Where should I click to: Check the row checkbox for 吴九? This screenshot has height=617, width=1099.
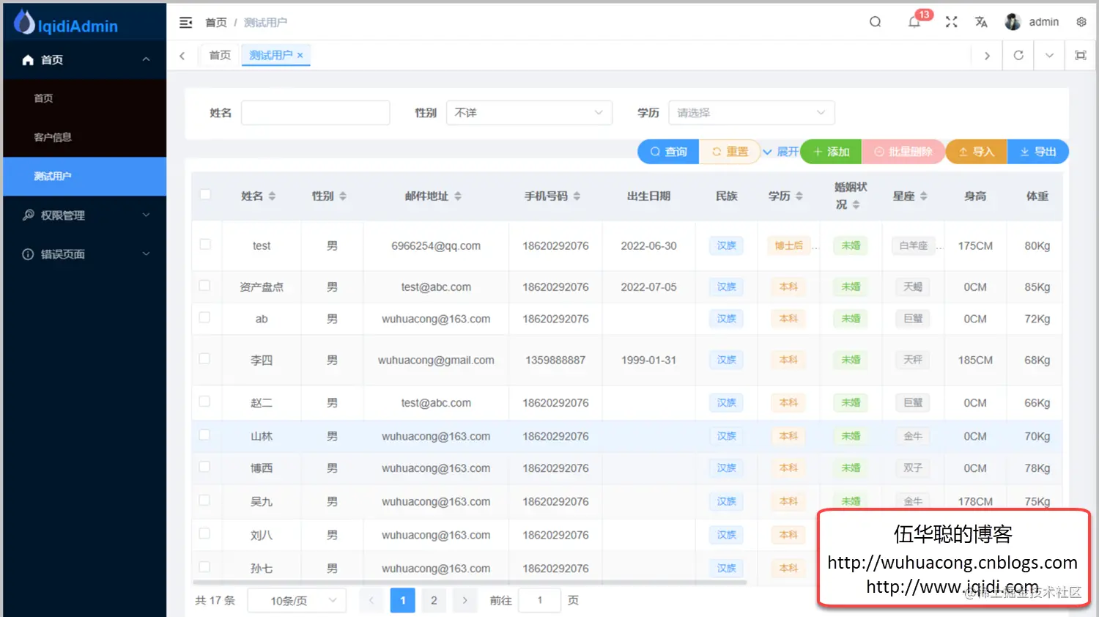click(x=205, y=500)
